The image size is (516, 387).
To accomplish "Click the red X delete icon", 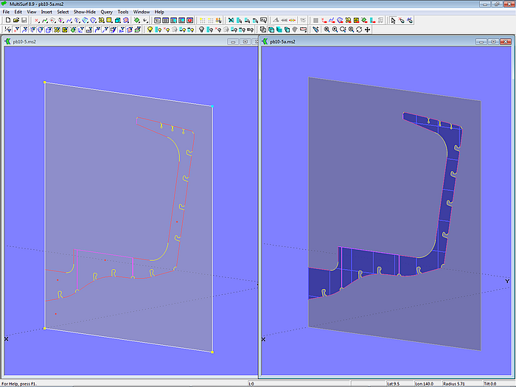I will pyautogui.click(x=37, y=21).
